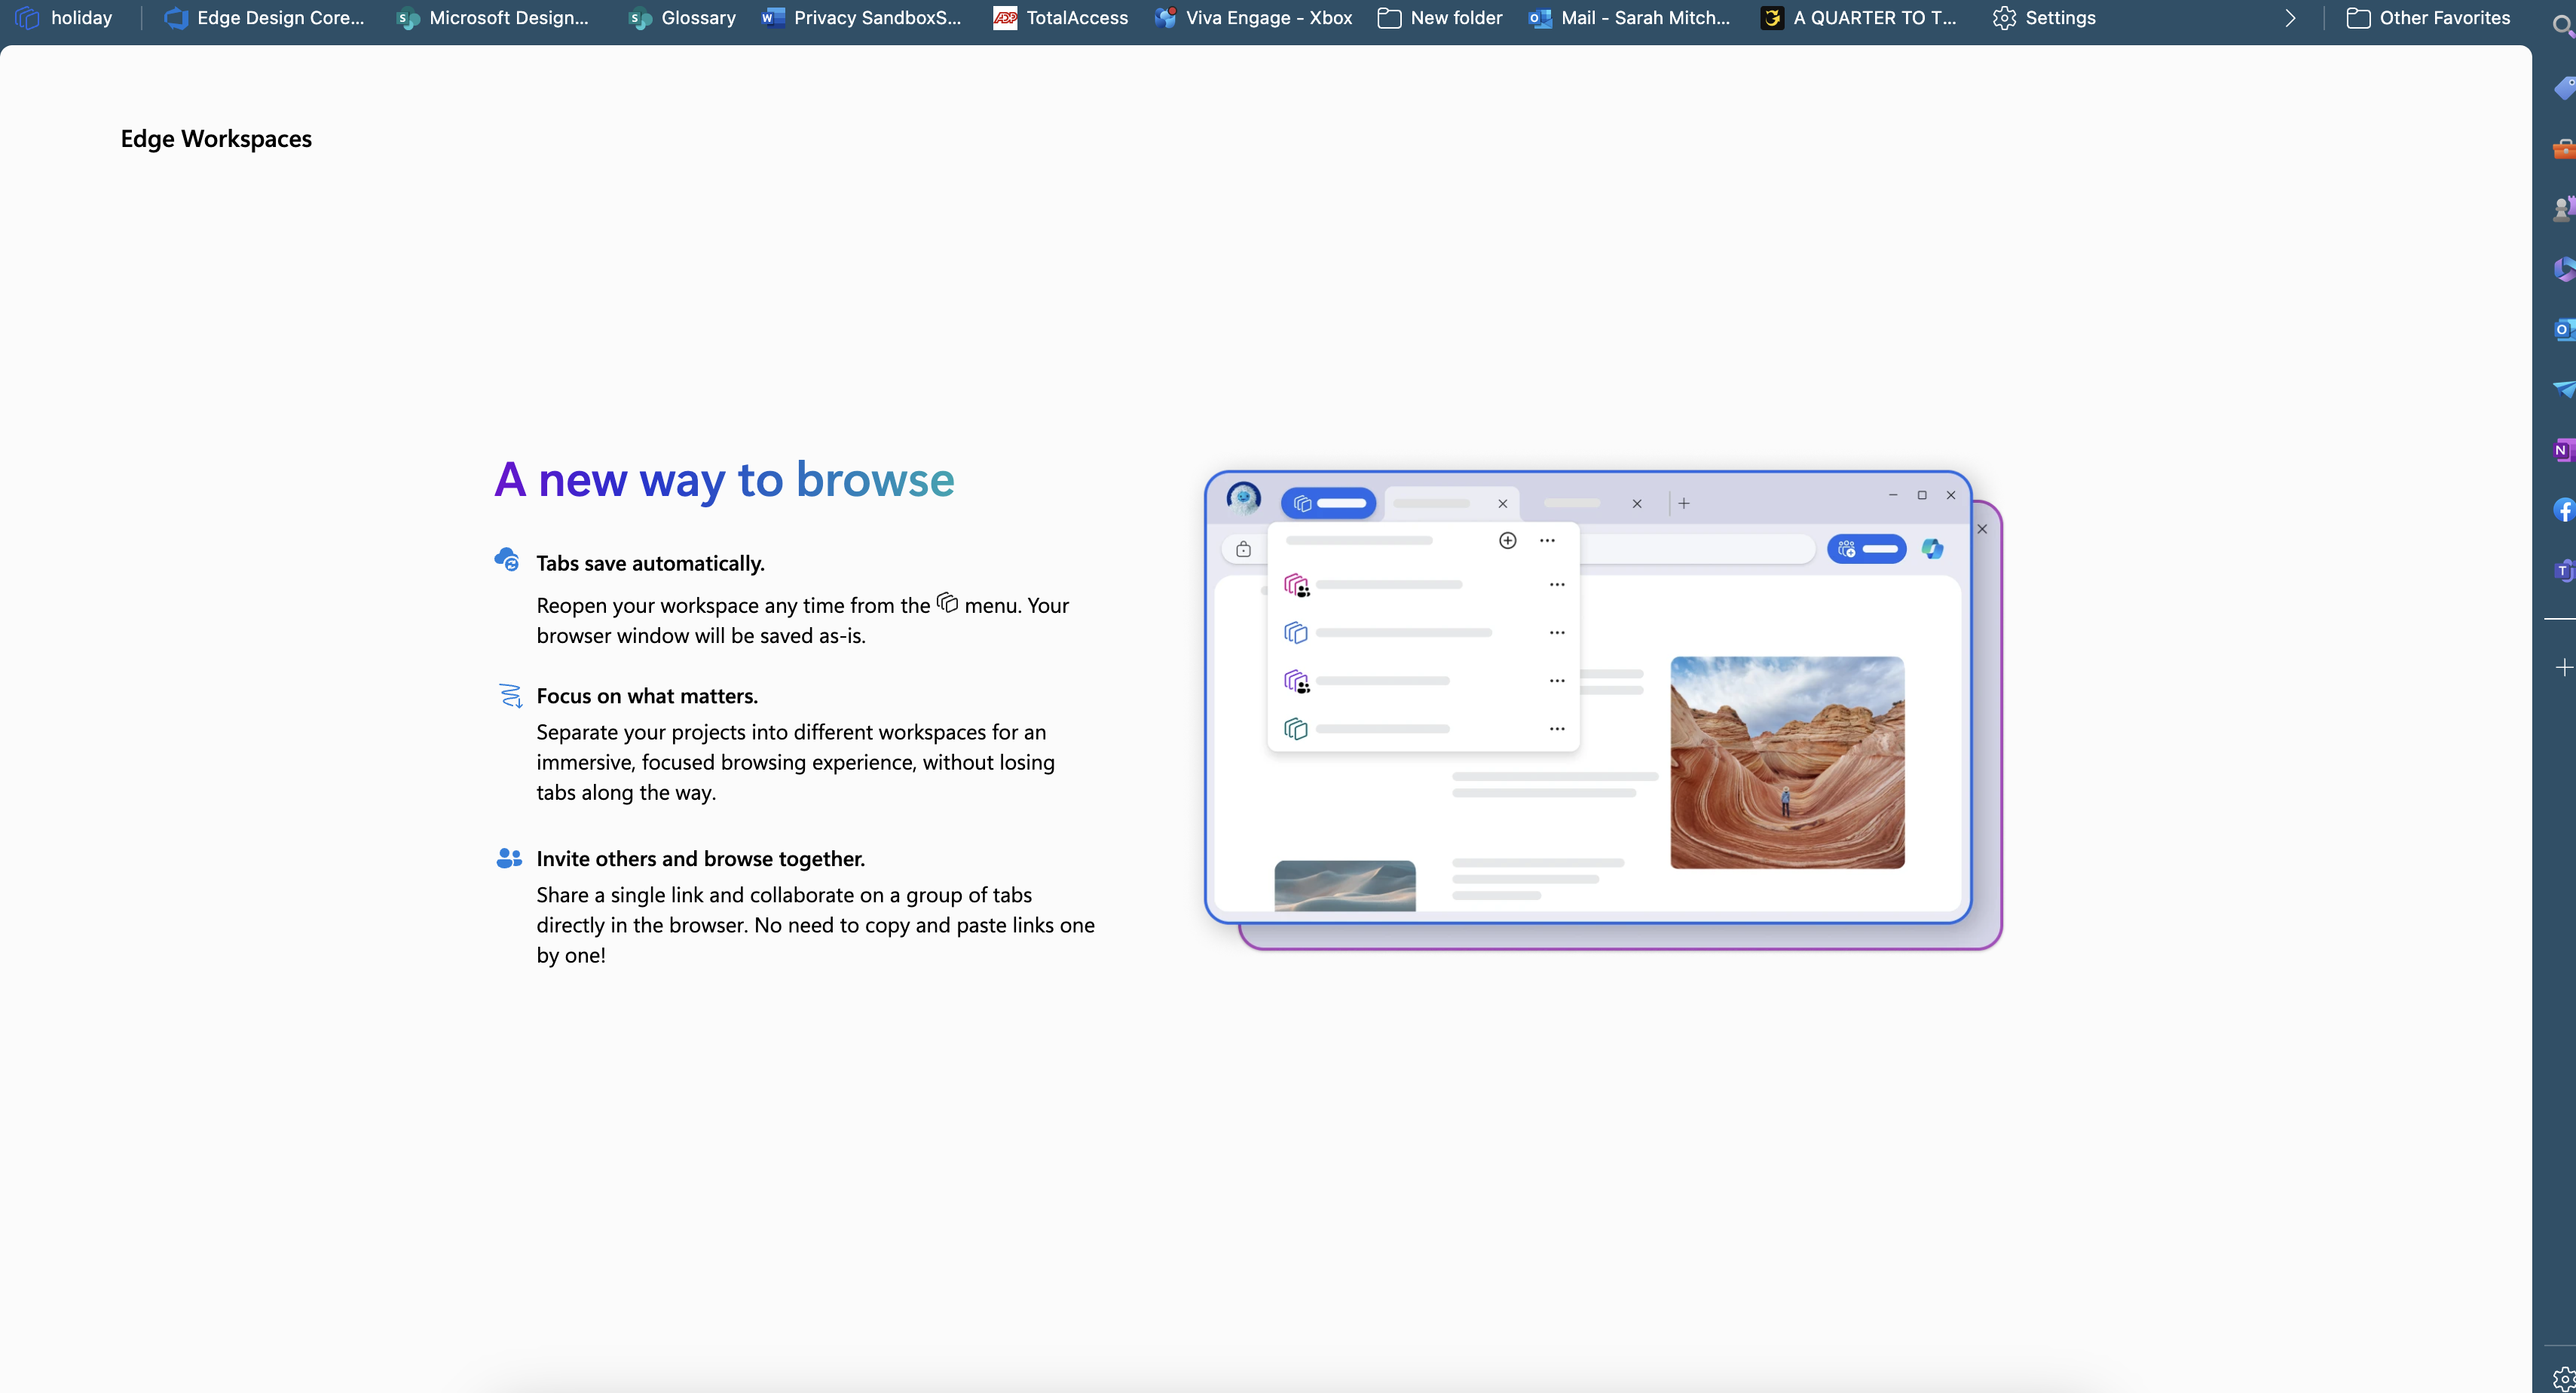
Task: Open sidebar settings gear icon
Action: [x=2563, y=1378]
